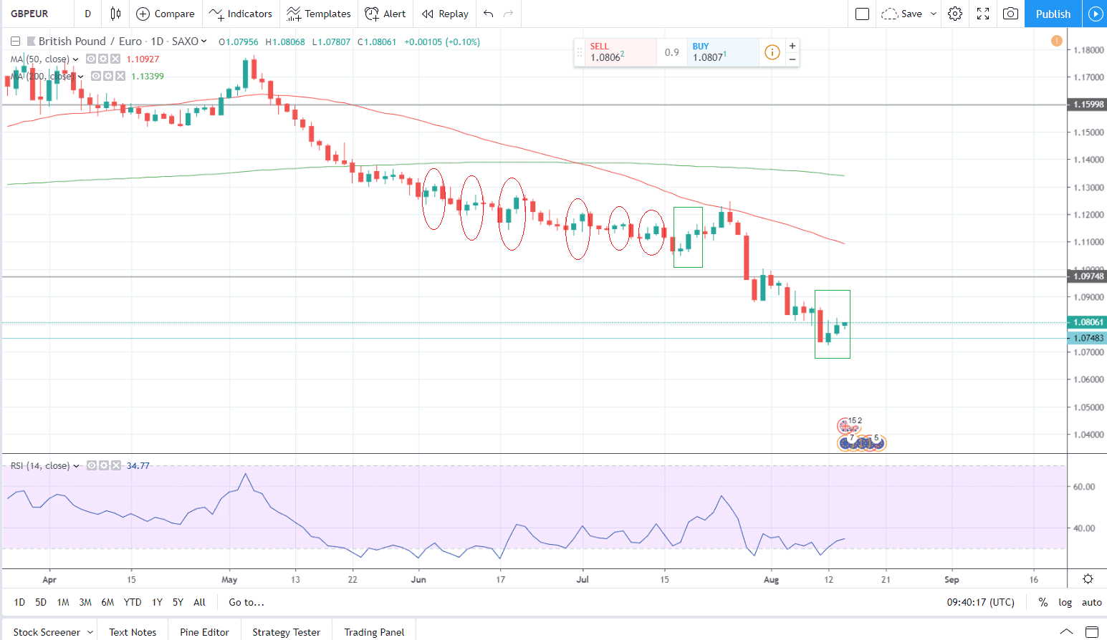Image resolution: width=1107 pixels, height=640 pixels.
Task: Open the chart layout selector square
Action: pos(863,14)
